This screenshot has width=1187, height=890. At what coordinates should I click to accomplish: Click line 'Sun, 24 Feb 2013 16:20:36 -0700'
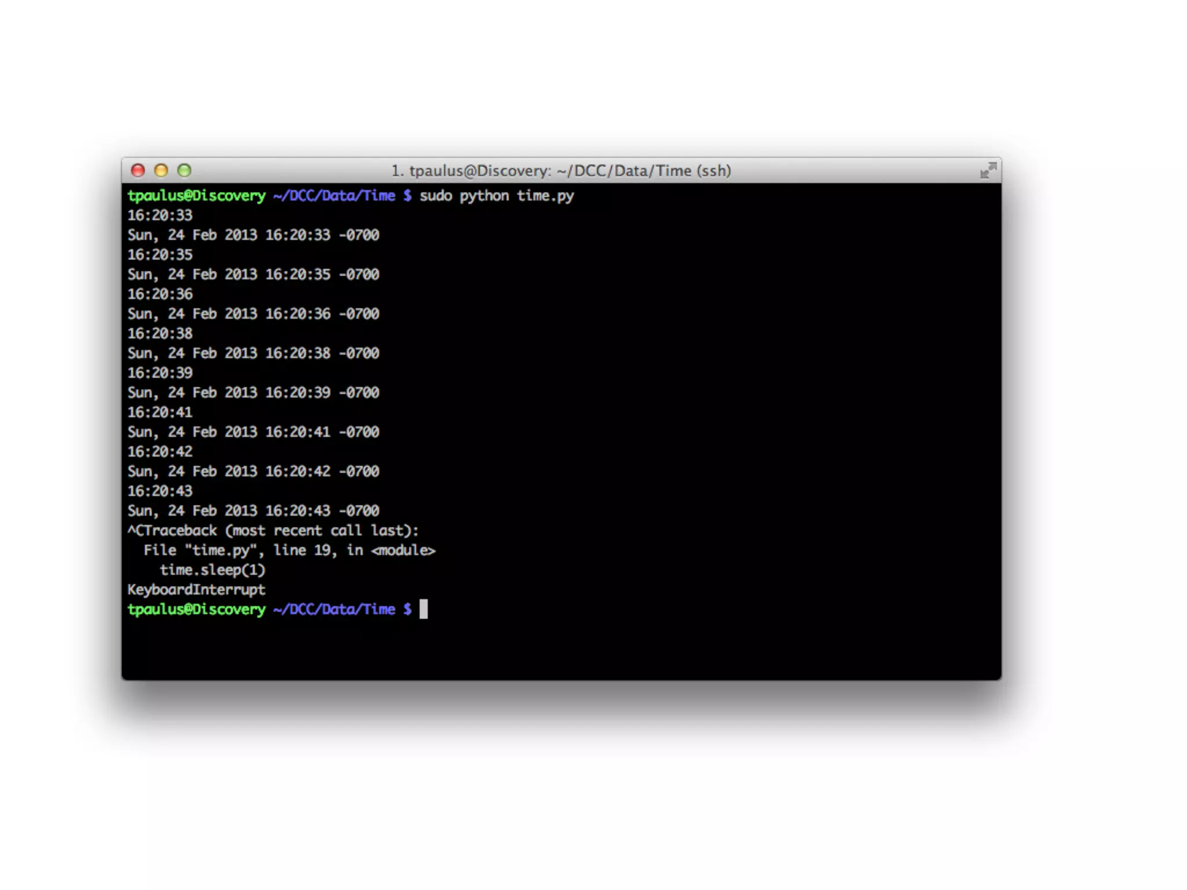click(253, 314)
